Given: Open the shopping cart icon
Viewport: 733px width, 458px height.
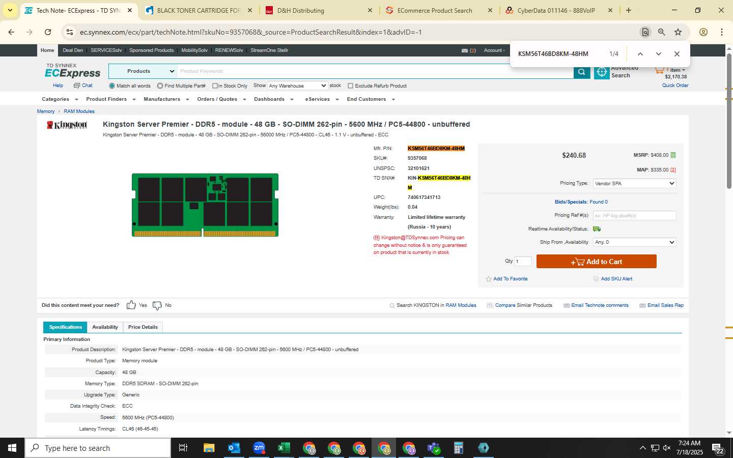Looking at the screenshot, I should pyautogui.click(x=659, y=70).
